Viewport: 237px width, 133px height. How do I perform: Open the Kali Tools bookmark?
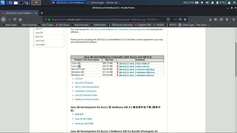point(46,25)
